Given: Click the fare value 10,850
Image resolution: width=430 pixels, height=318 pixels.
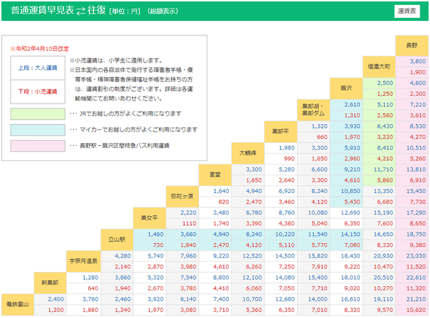Looking at the screenshot, I should (350, 191).
